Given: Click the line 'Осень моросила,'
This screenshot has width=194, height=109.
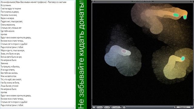Looking at the screenshot, I should click(x=8, y=25).
